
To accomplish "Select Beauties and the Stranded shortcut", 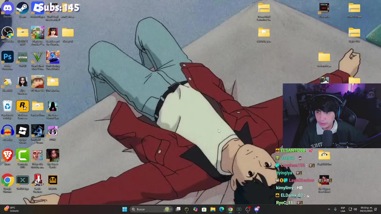I will click(x=53, y=36).
